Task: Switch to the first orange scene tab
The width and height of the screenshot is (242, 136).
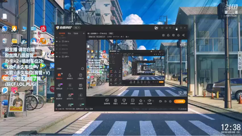Action: click(x=62, y=33)
